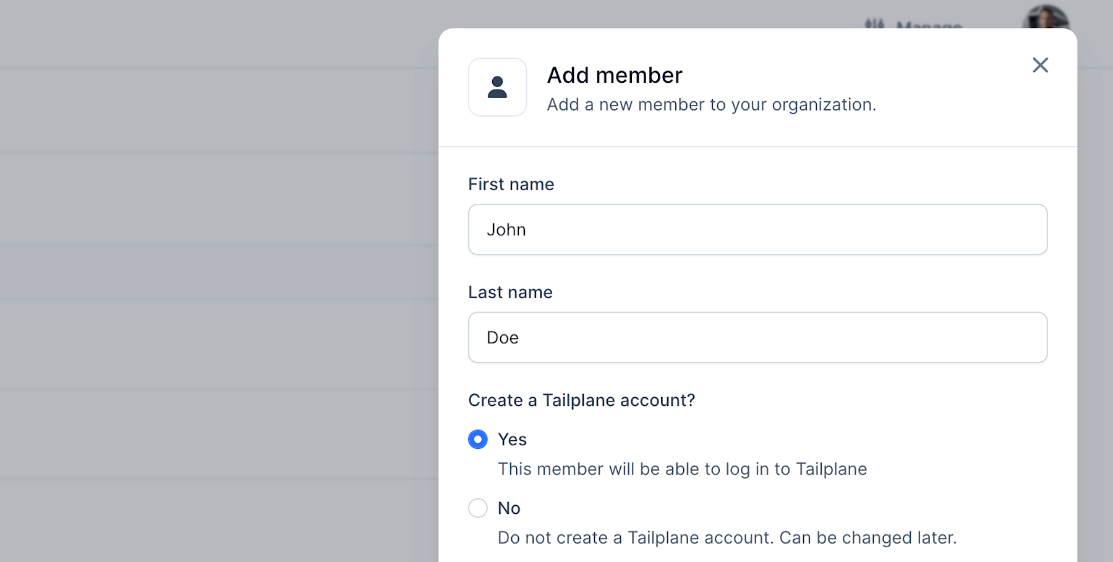Click the 'No' label next to its radio
This screenshot has height=562, width=1113.
tap(509, 508)
